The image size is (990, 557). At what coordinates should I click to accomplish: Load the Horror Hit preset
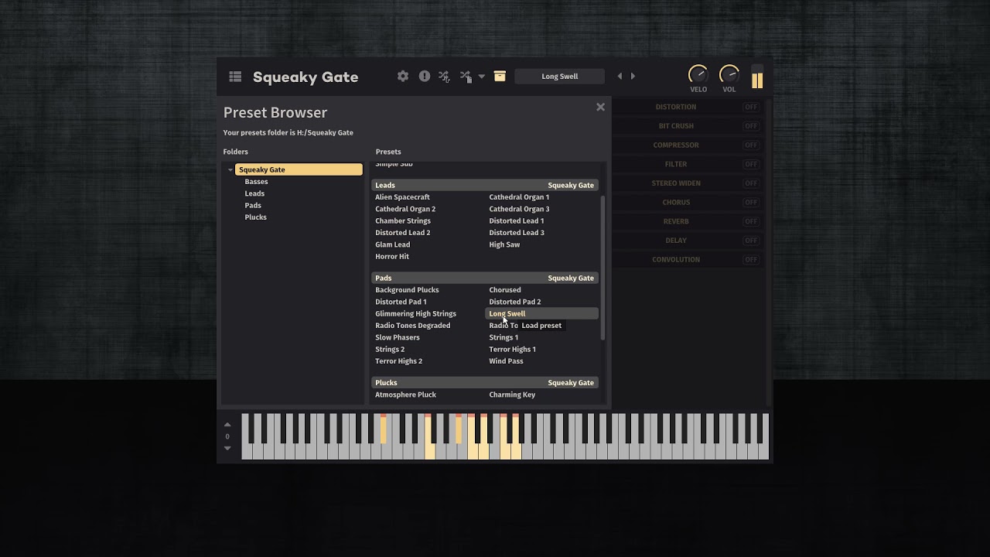(x=392, y=257)
